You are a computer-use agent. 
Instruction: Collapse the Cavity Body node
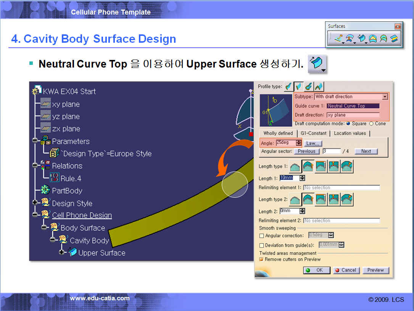click(53, 240)
